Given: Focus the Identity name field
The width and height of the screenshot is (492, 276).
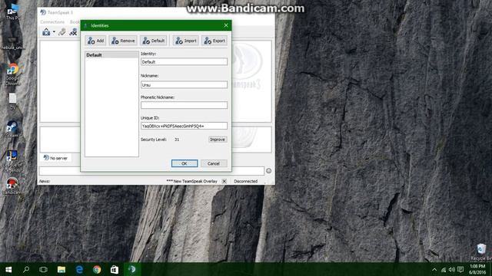Looking at the screenshot, I should [x=184, y=62].
